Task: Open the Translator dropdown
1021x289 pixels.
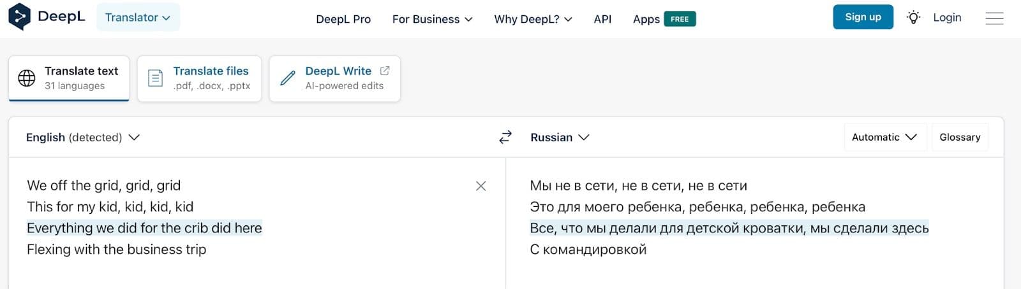Action: pos(138,17)
